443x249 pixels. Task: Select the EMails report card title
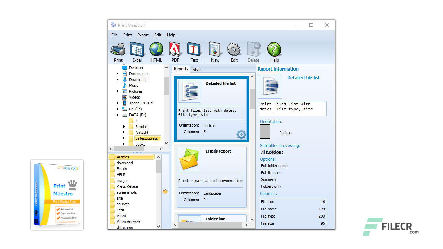click(x=218, y=151)
